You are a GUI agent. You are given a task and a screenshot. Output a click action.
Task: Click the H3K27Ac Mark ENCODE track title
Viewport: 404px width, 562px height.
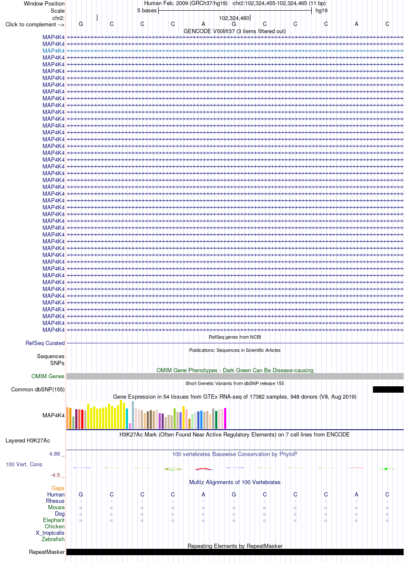click(235, 434)
